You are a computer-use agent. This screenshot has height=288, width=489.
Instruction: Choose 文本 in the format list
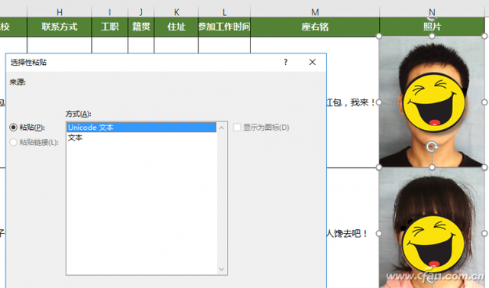click(x=141, y=138)
